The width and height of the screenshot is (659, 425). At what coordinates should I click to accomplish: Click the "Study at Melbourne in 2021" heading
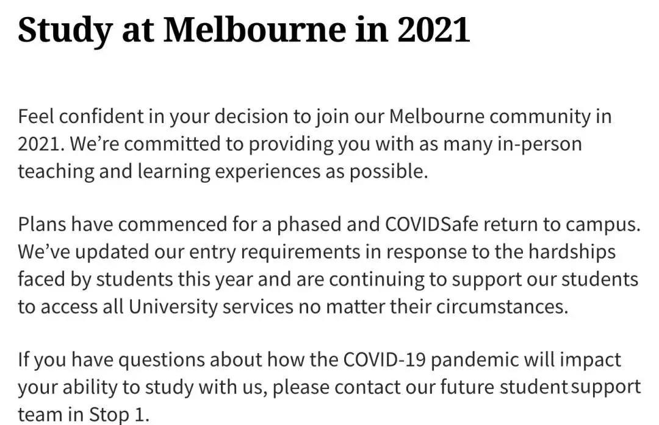pos(243,29)
